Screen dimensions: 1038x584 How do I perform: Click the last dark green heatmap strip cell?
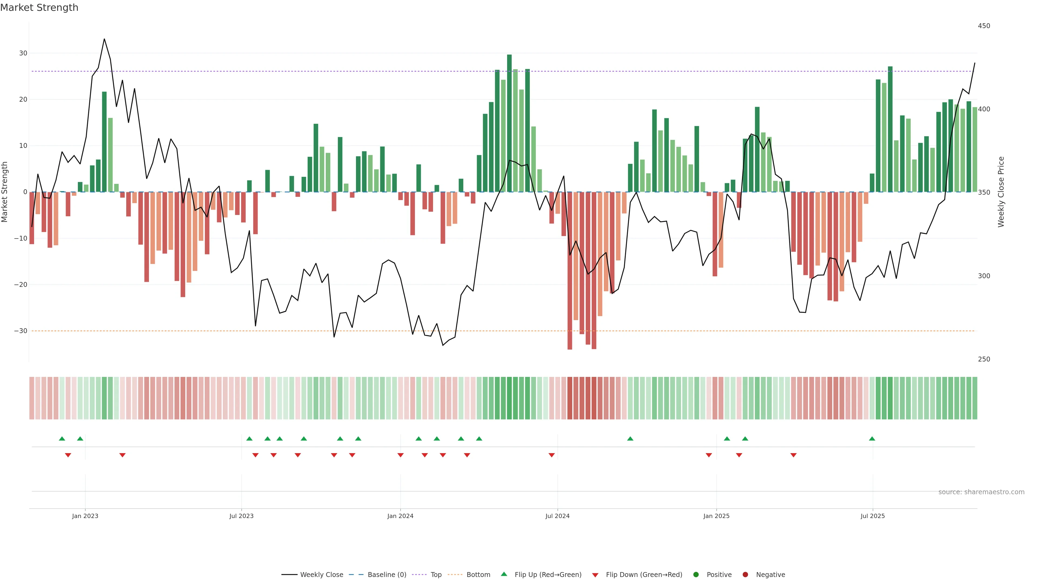tap(975, 398)
